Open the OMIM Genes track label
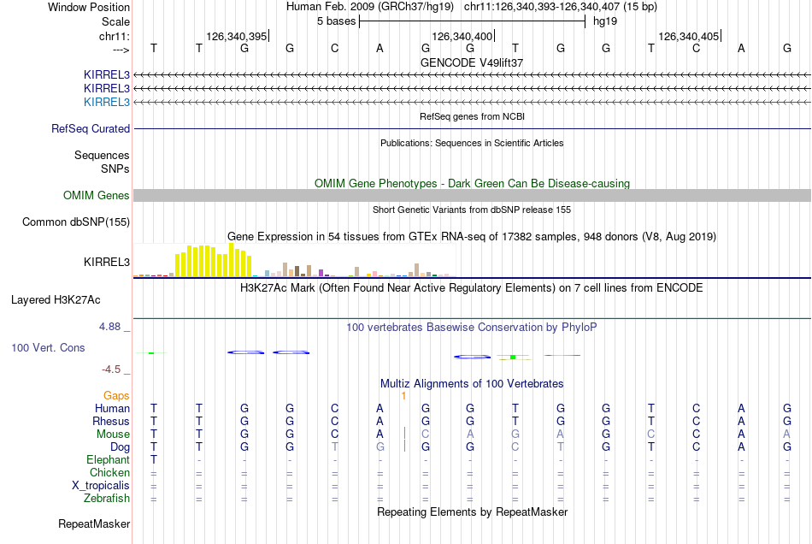The width and height of the screenshot is (812, 544). tap(96, 195)
